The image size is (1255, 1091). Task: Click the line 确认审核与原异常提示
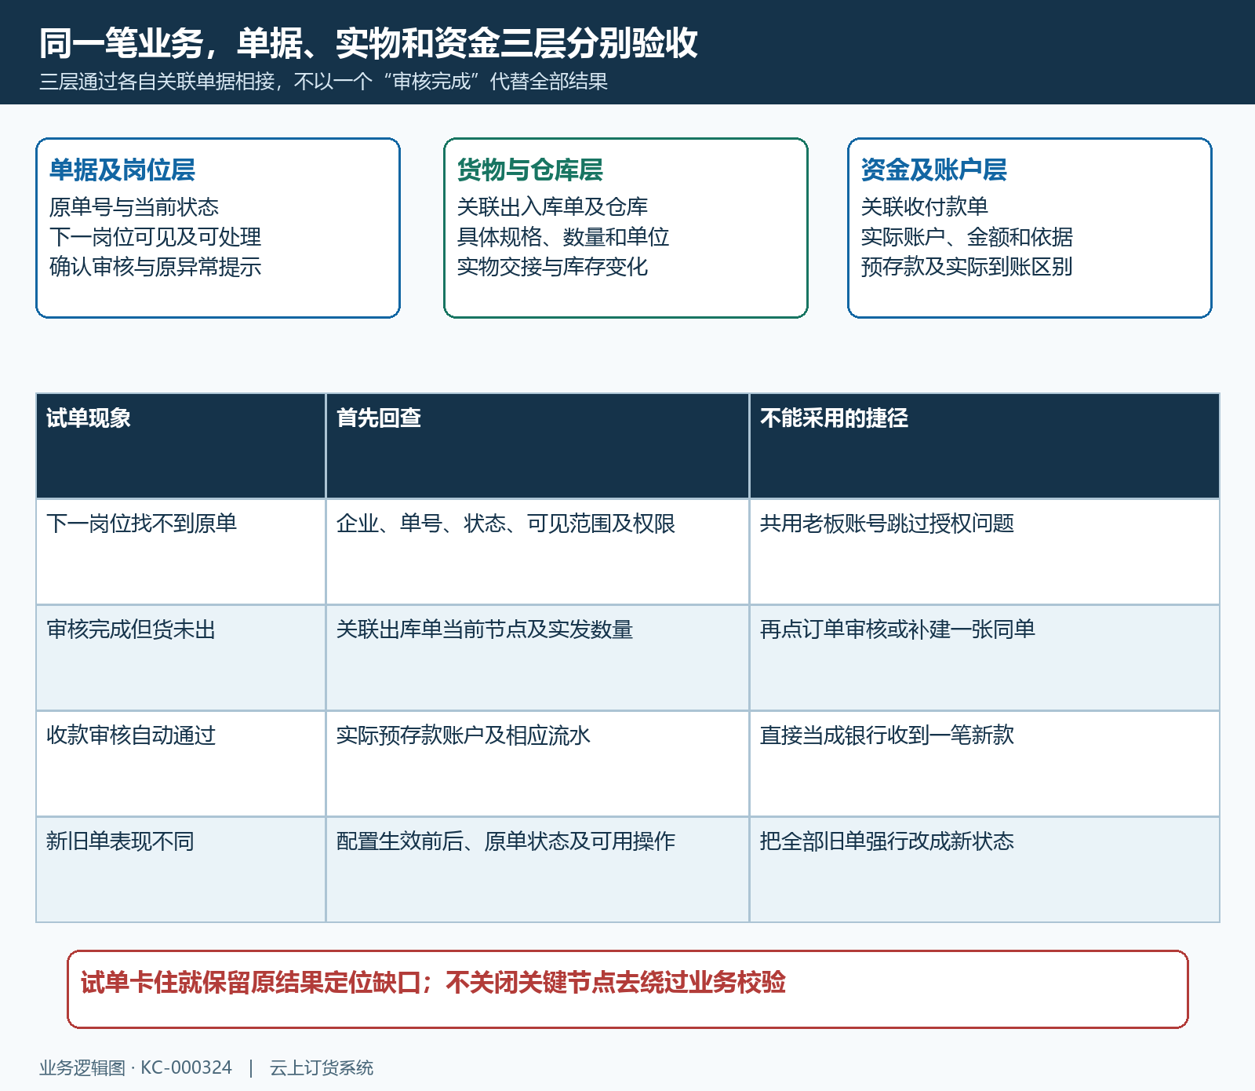[x=155, y=267]
